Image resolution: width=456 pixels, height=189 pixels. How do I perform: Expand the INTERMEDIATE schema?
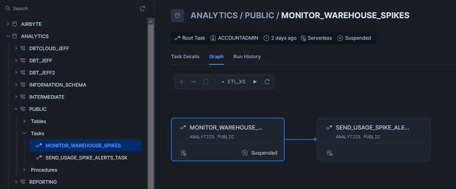click(x=16, y=97)
